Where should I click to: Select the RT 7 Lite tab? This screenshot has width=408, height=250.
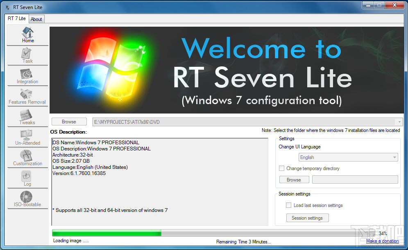(16, 18)
